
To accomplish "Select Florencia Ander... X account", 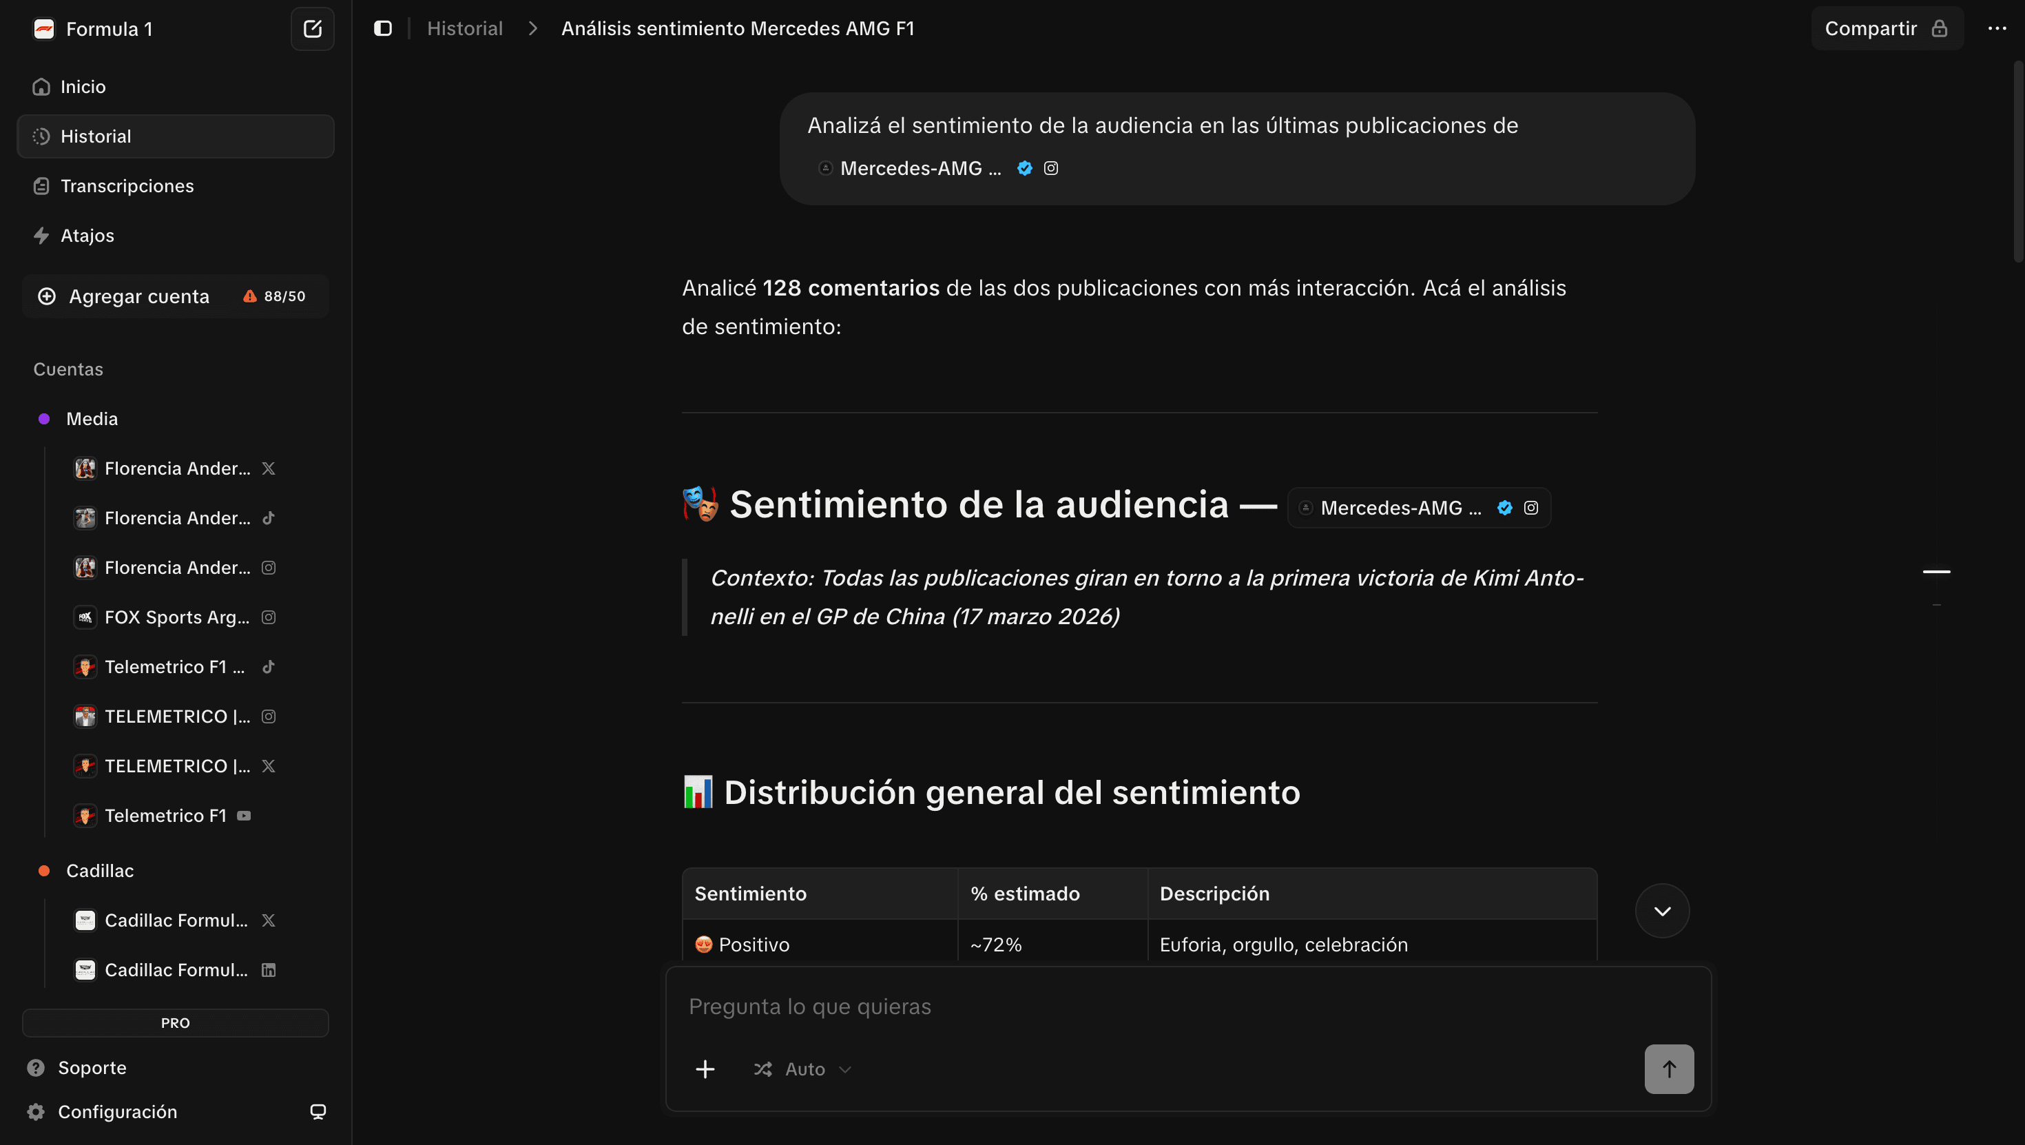I will click(x=174, y=468).
